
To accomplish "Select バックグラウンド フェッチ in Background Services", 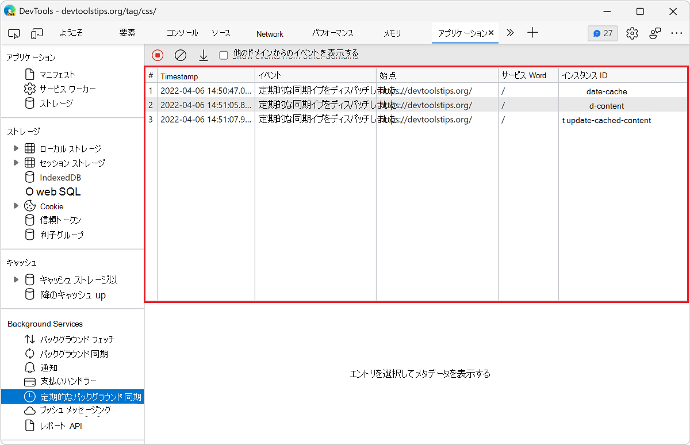I will (82, 339).
